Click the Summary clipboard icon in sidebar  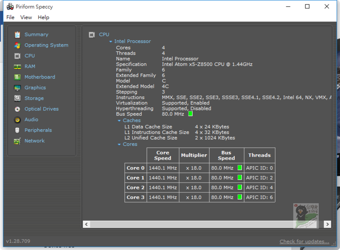18,35
